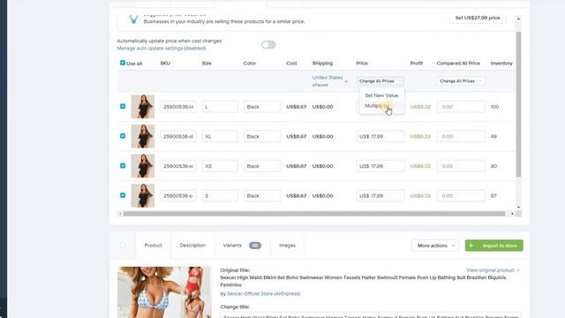Toggle automatic price update switch
This screenshot has width=565, height=318.
(x=268, y=45)
